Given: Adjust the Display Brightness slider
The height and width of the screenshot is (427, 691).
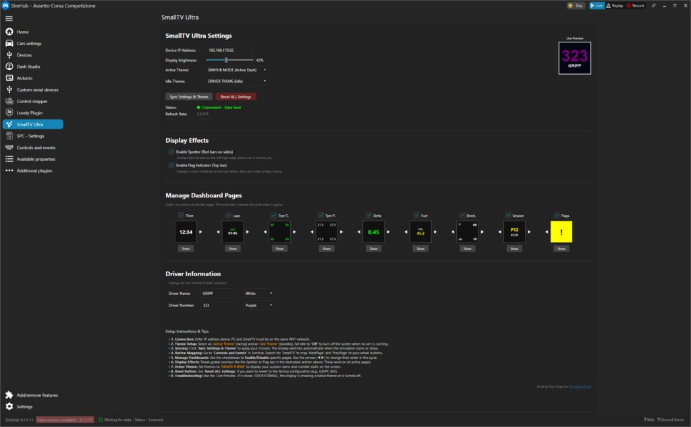Looking at the screenshot, I should coord(229,60).
